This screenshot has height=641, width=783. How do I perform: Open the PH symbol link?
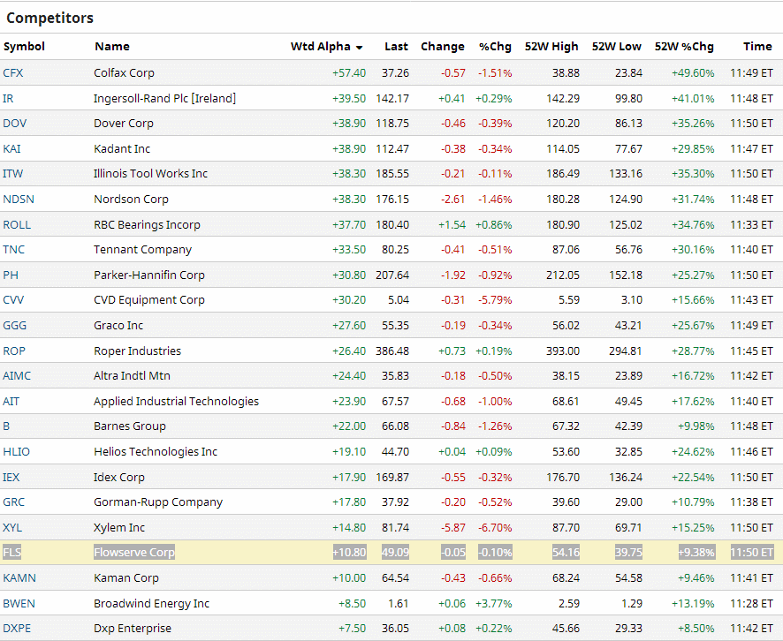(x=11, y=275)
